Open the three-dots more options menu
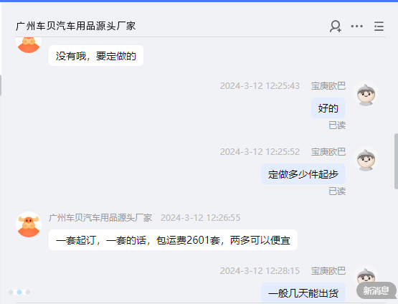This screenshot has width=398, height=304. 356,26
